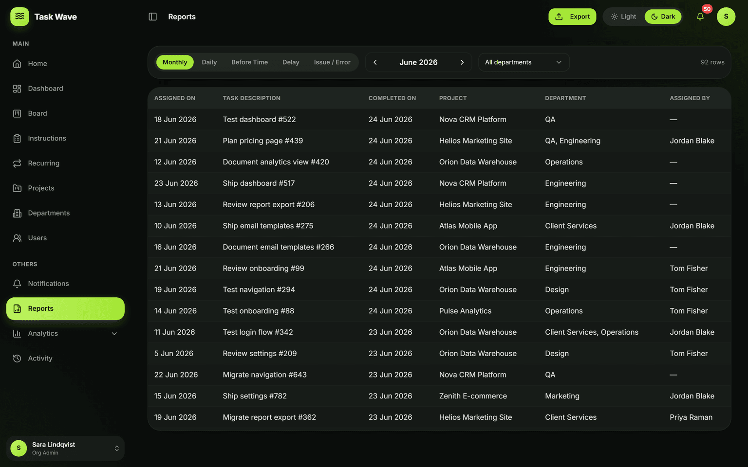Select the Reports sidebar item
Viewport: 748px width, 467px height.
(x=65, y=308)
